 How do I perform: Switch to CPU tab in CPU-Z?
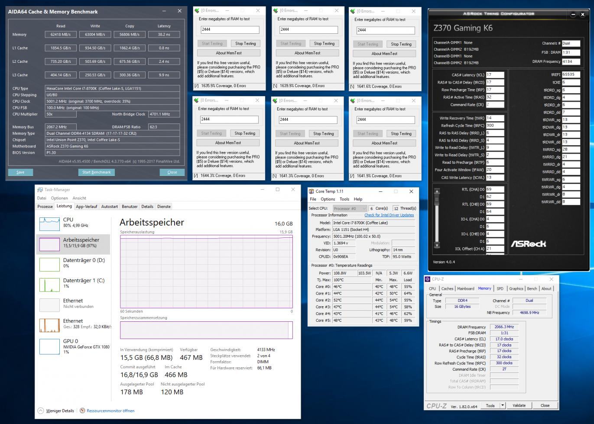point(432,288)
